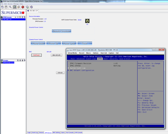Click the speech bubble checkmark toolbar icon
Viewport: 168px width, 134px height.
point(27,7)
